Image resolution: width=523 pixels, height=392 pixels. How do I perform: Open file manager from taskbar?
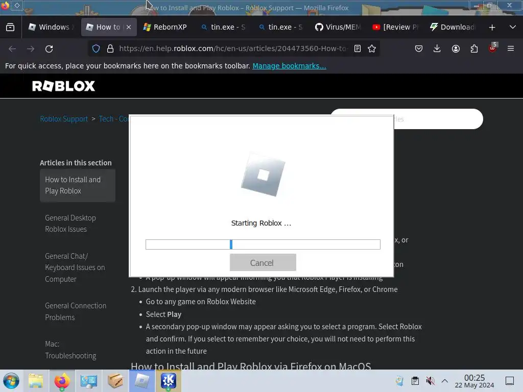coord(36,381)
